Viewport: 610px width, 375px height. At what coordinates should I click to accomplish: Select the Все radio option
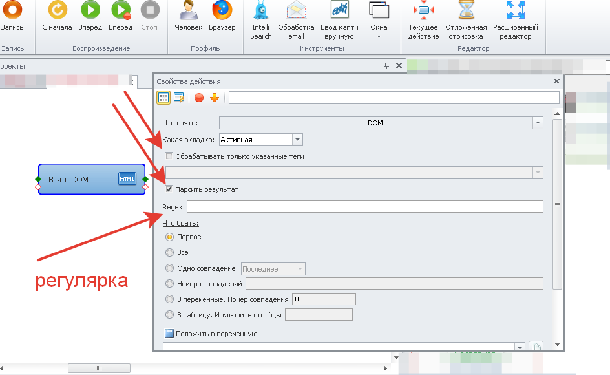(169, 252)
